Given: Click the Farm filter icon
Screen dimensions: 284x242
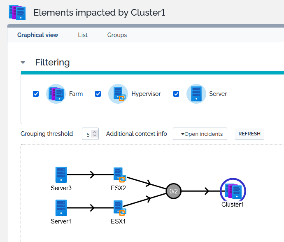Looking at the screenshot, I should click(56, 94).
